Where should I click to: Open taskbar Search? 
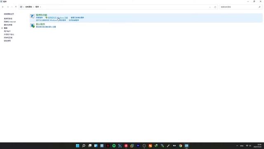pos(84,146)
